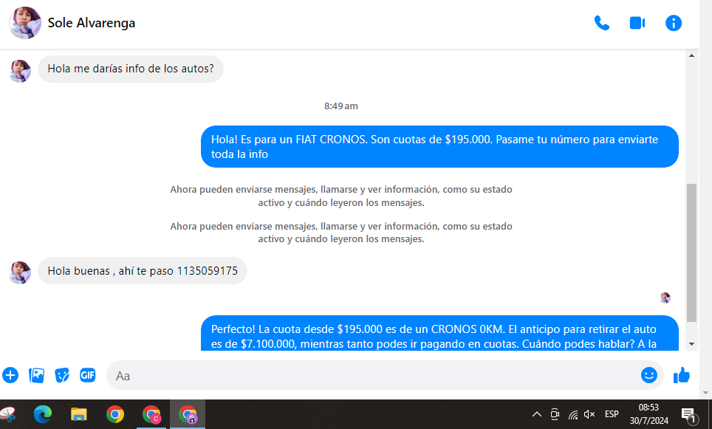Mute or adjust the system volume
The image size is (712, 429).
click(x=589, y=414)
